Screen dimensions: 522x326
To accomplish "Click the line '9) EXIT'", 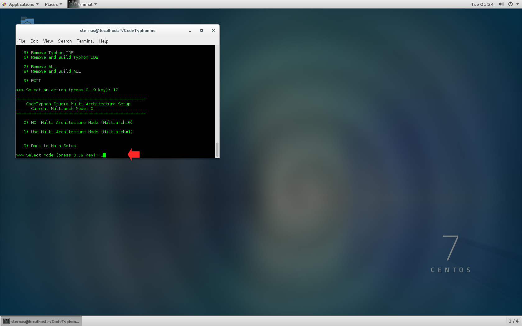I will (x=32, y=80).
